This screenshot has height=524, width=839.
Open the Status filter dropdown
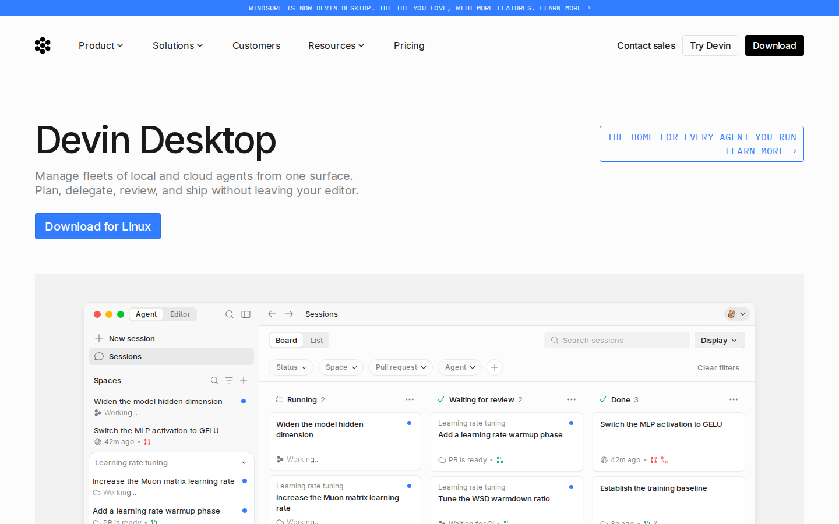pyautogui.click(x=291, y=367)
